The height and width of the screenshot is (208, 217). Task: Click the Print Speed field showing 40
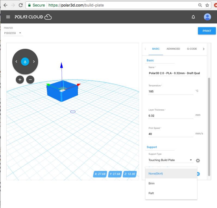coord(170,134)
